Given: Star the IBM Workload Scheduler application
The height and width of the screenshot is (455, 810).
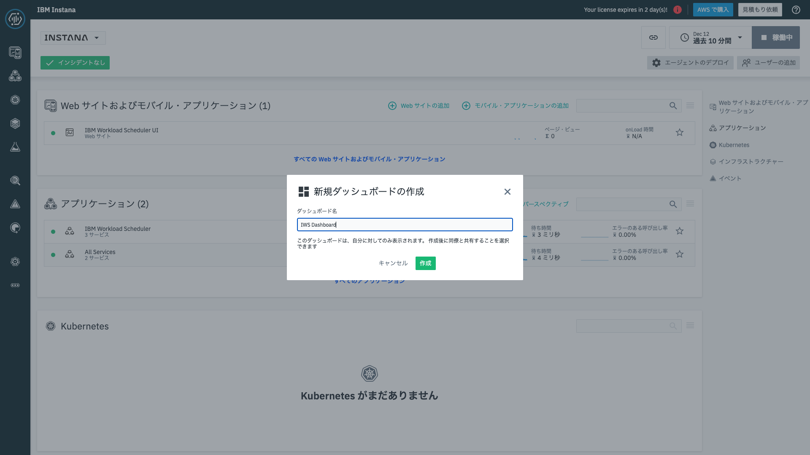Looking at the screenshot, I should (680, 231).
